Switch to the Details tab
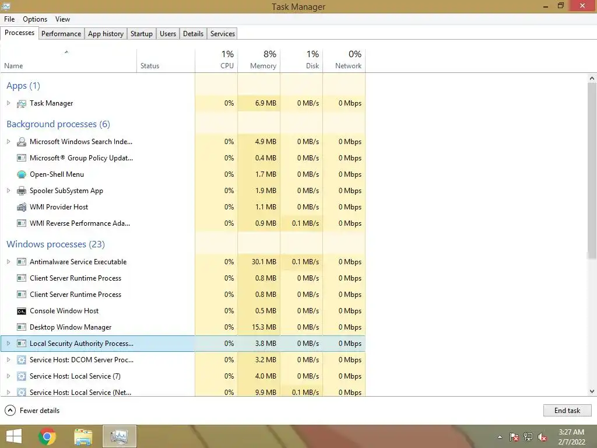 [194, 33]
